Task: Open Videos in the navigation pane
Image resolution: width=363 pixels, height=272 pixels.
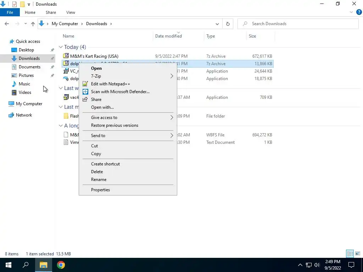Action: [x=25, y=92]
